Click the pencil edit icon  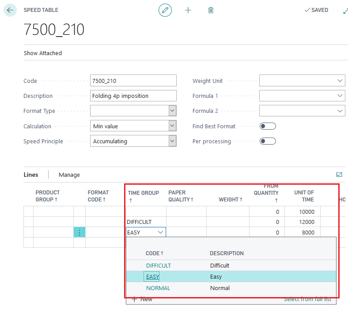pos(165,10)
